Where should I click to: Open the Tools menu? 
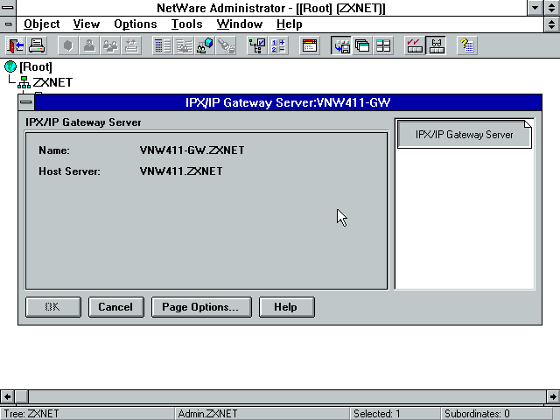pyautogui.click(x=186, y=24)
